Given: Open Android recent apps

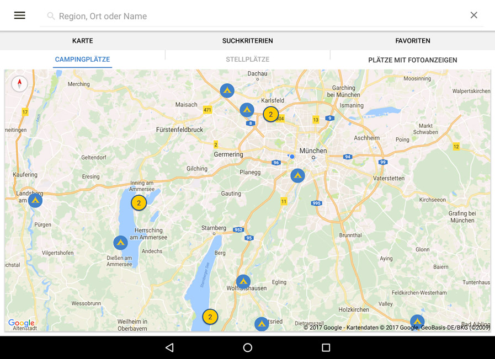Looking at the screenshot, I should [x=326, y=347].
